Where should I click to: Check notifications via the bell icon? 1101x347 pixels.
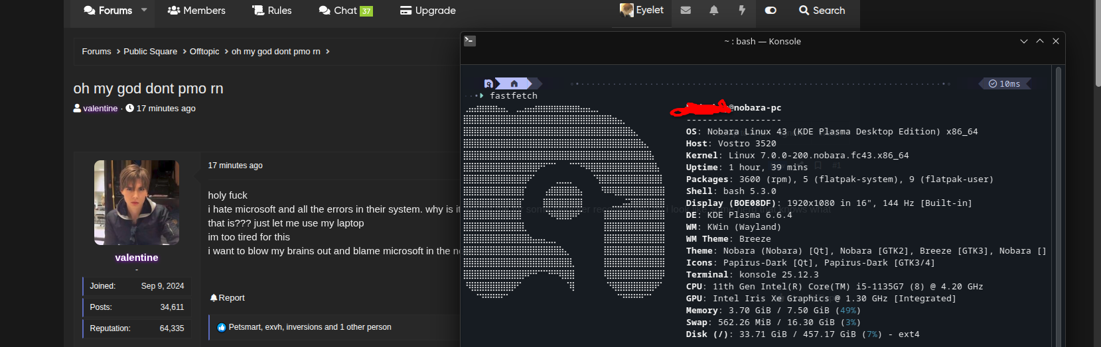coord(714,11)
